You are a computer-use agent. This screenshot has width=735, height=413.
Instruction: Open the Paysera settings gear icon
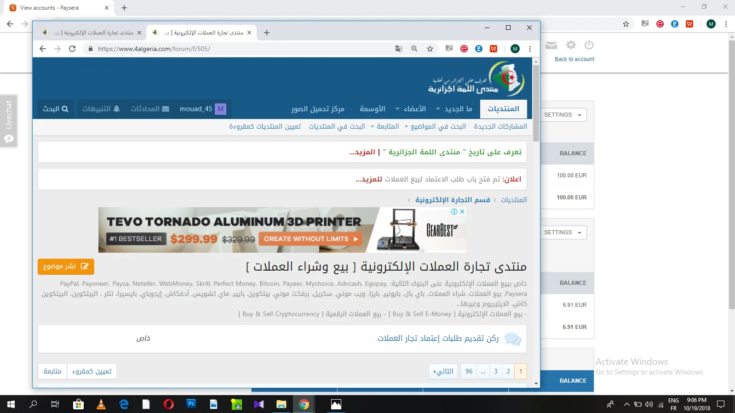(571, 45)
